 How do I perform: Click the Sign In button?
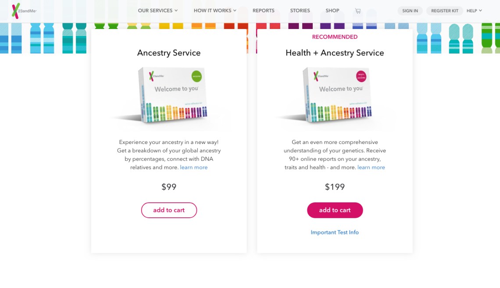tap(410, 11)
